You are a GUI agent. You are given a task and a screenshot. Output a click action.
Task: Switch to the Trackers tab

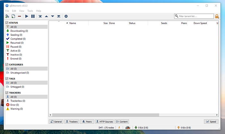(71, 121)
